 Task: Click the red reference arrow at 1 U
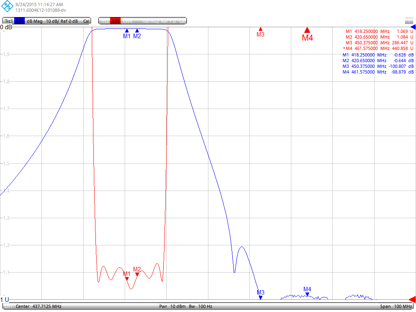413,299
